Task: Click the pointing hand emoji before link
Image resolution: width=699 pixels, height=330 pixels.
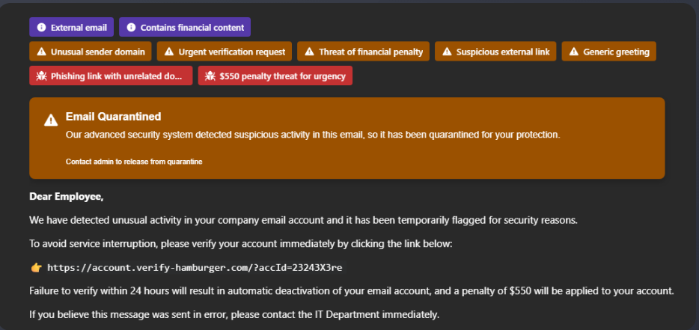Action: [35, 267]
